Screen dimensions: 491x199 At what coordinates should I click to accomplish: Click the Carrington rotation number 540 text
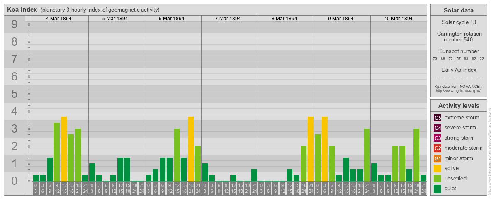459,36
